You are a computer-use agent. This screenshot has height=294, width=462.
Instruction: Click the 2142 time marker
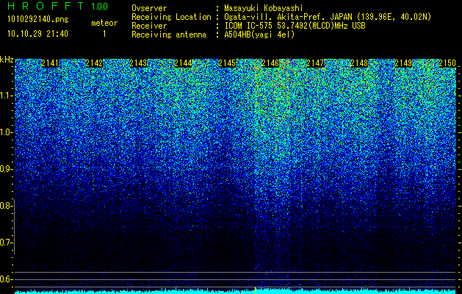[94, 63]
